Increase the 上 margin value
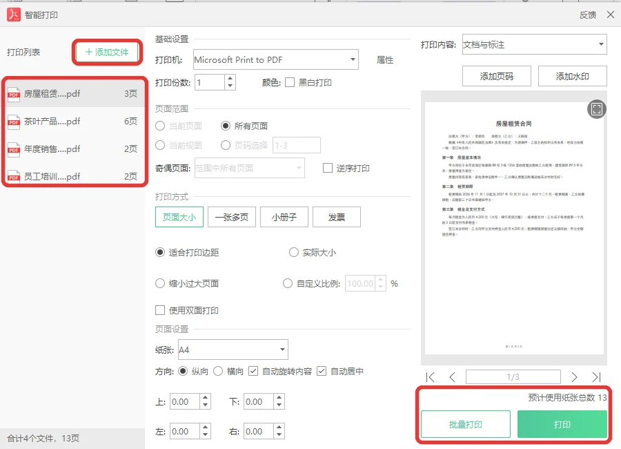Screen dimensions: 621x449 click(x=205, y=398)
